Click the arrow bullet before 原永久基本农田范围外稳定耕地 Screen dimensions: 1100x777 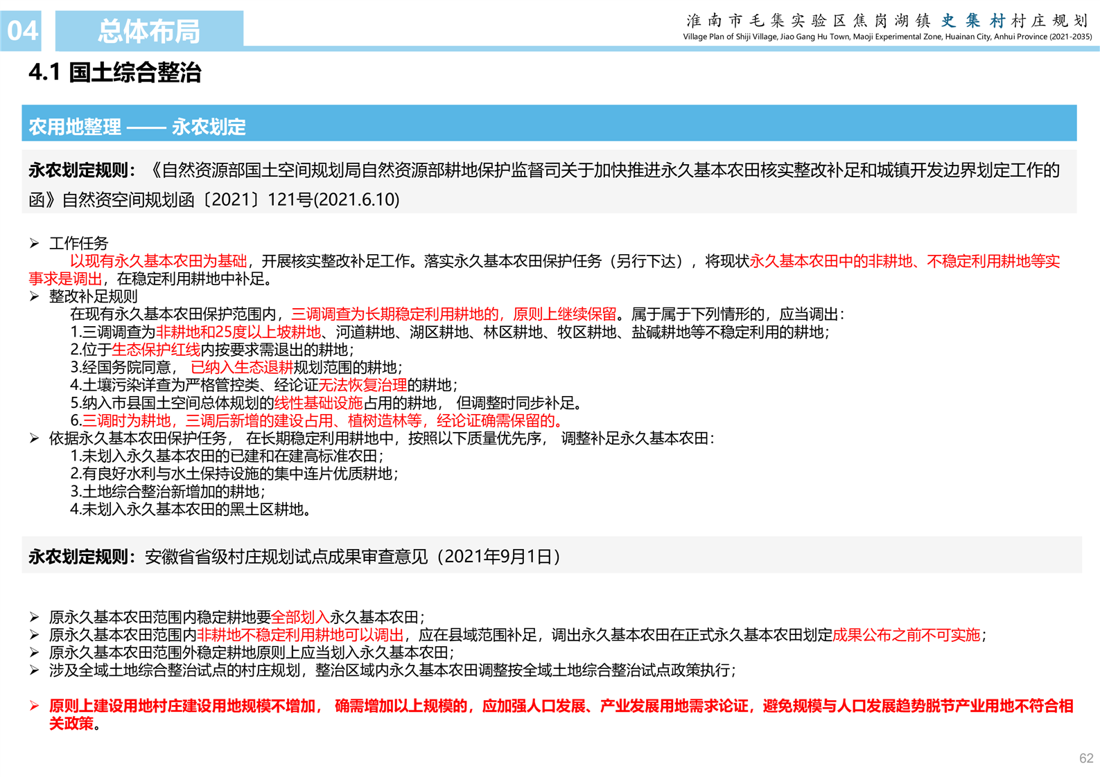click(34, 652)
